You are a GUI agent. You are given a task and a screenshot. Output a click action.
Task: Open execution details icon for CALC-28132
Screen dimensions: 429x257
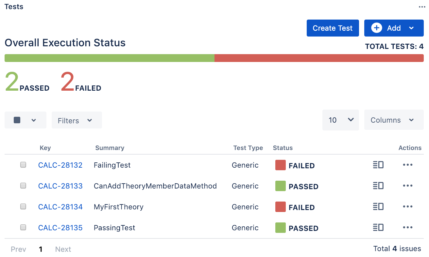[378, 165]
